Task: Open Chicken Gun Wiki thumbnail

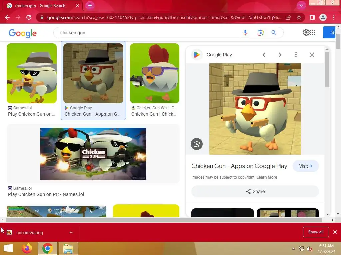Action: pos(155,73)
